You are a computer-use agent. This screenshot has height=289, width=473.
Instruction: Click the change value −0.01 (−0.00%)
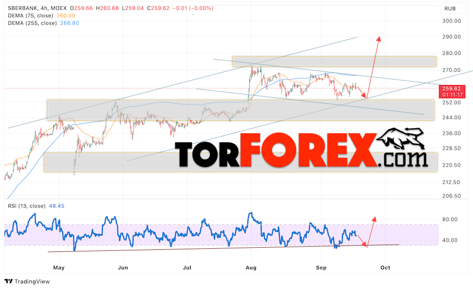tap(193, 8)
